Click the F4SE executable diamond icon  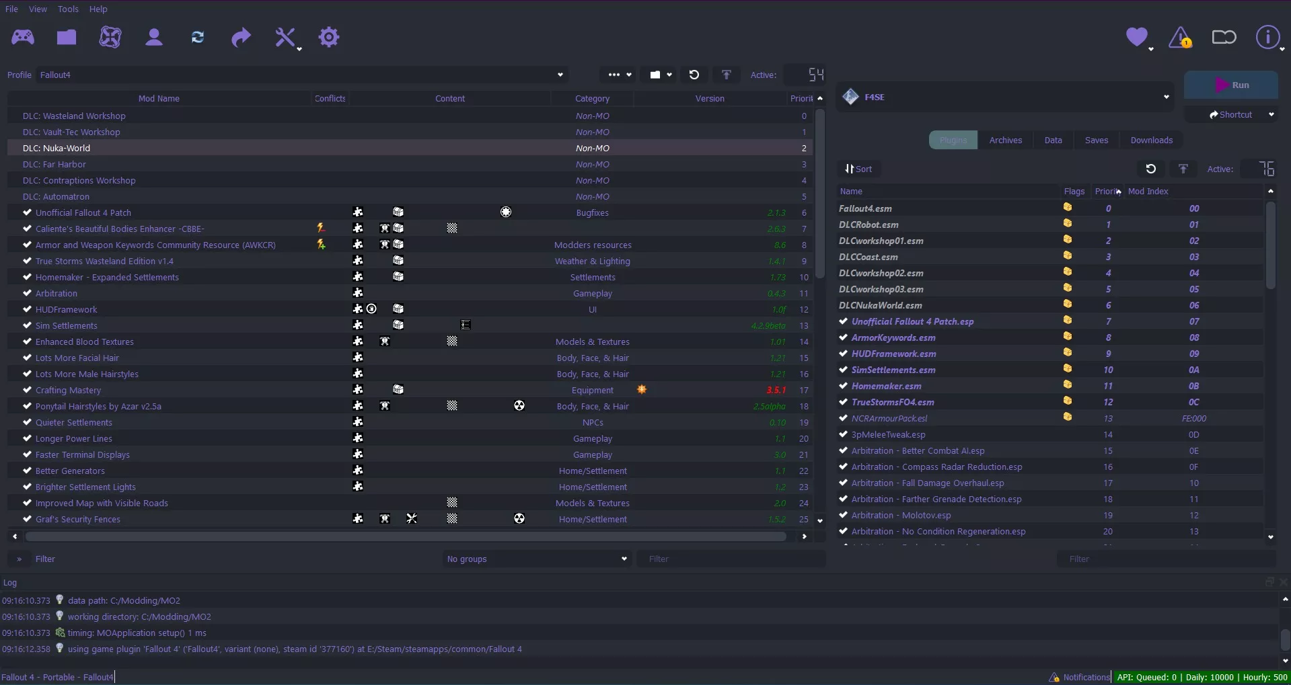pyautogui.click(x=851, y=97)
